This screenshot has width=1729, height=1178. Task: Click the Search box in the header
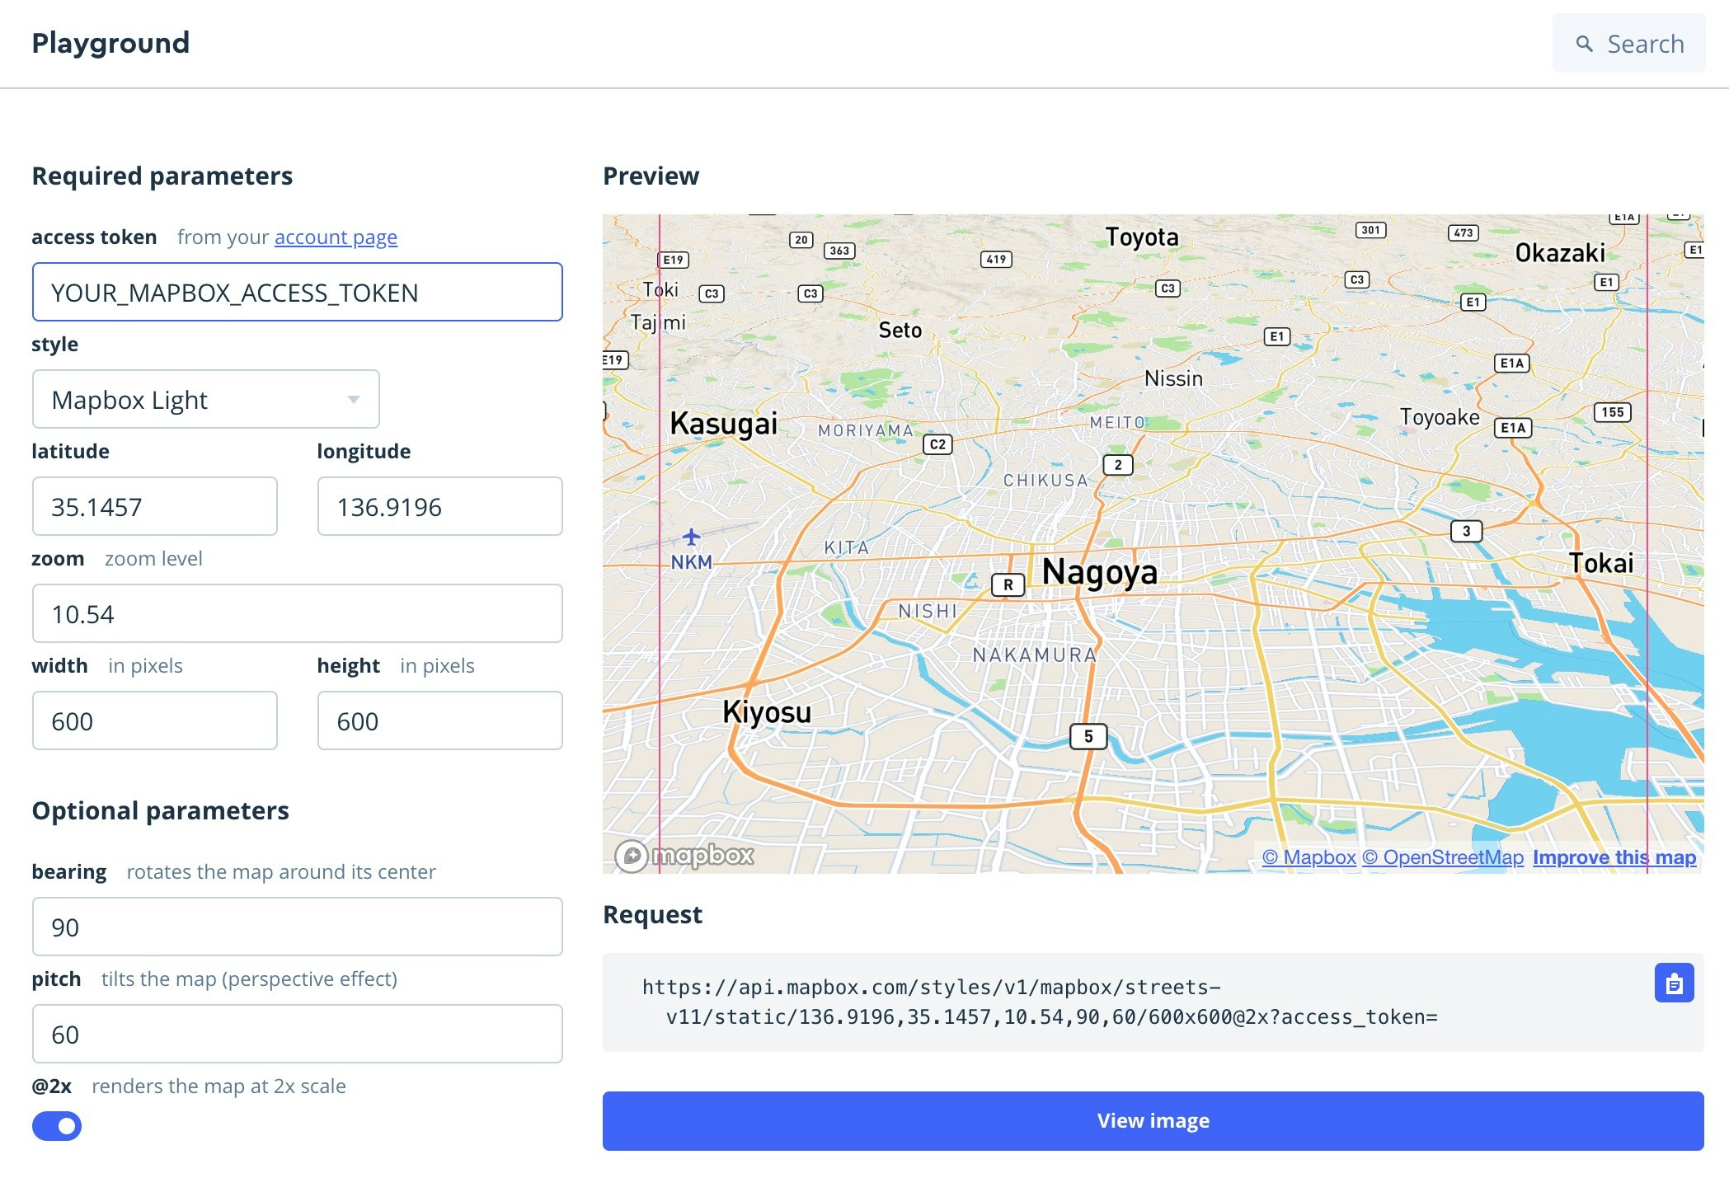click(1628, 44)
